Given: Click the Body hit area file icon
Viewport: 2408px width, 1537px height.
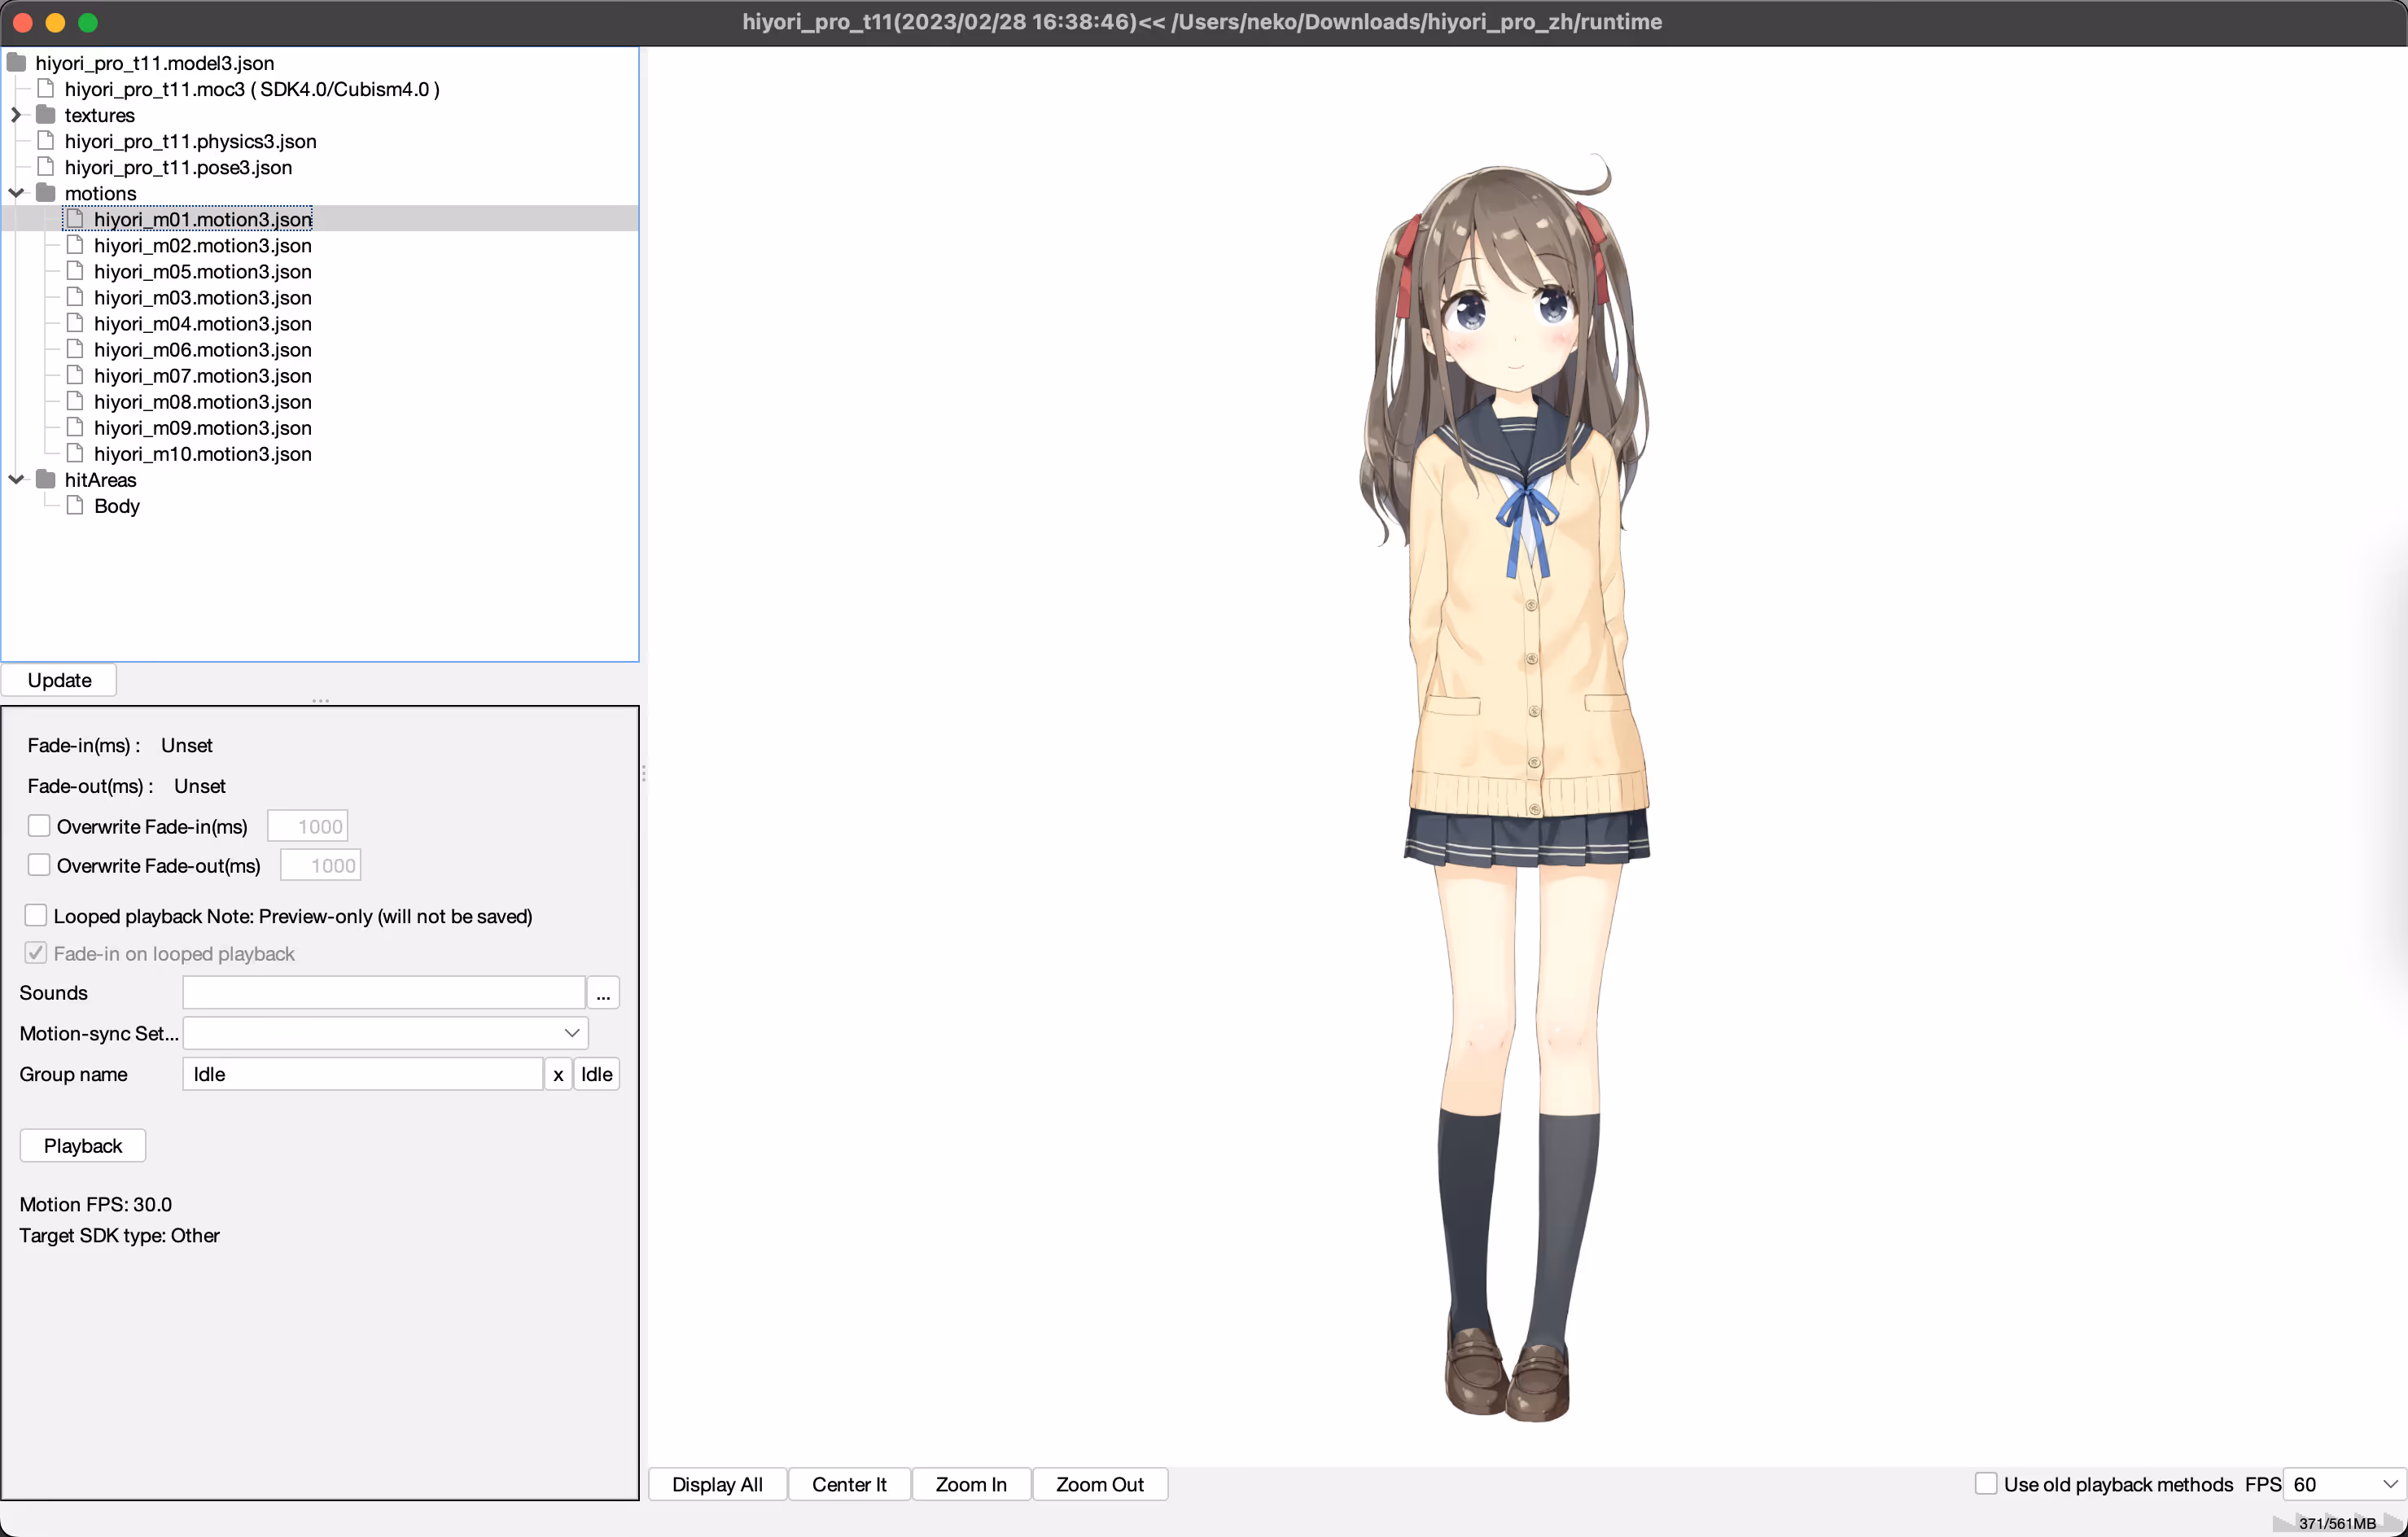Looking at the screenshot, I should point(74,506).
